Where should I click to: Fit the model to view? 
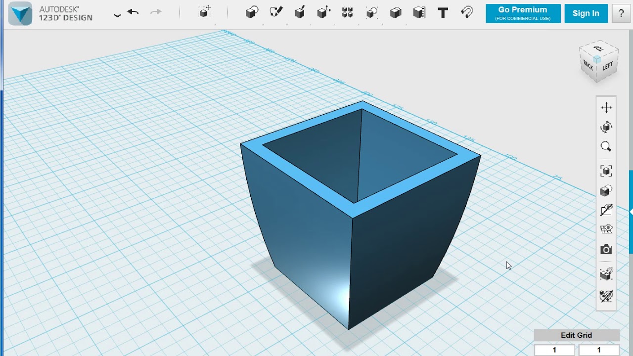(606, 171)
